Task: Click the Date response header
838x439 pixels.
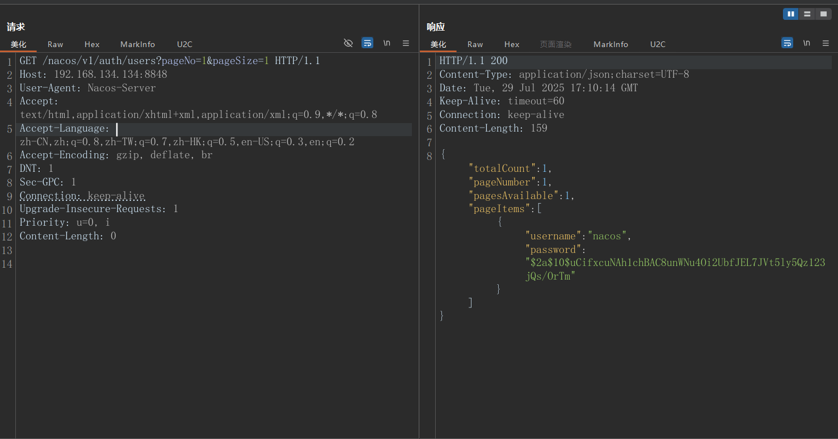Action: pos(538,88)
